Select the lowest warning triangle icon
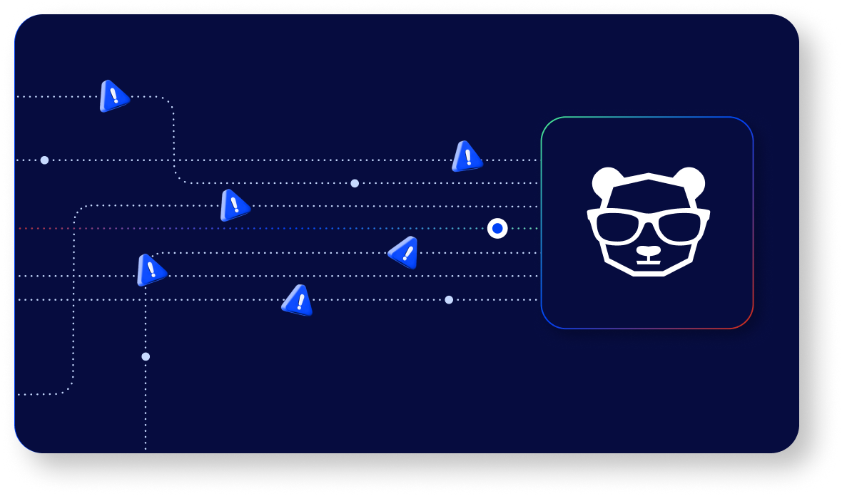 click(x=298, y=300)
